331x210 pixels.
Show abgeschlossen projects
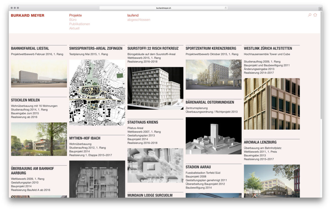tap(138, 20)
